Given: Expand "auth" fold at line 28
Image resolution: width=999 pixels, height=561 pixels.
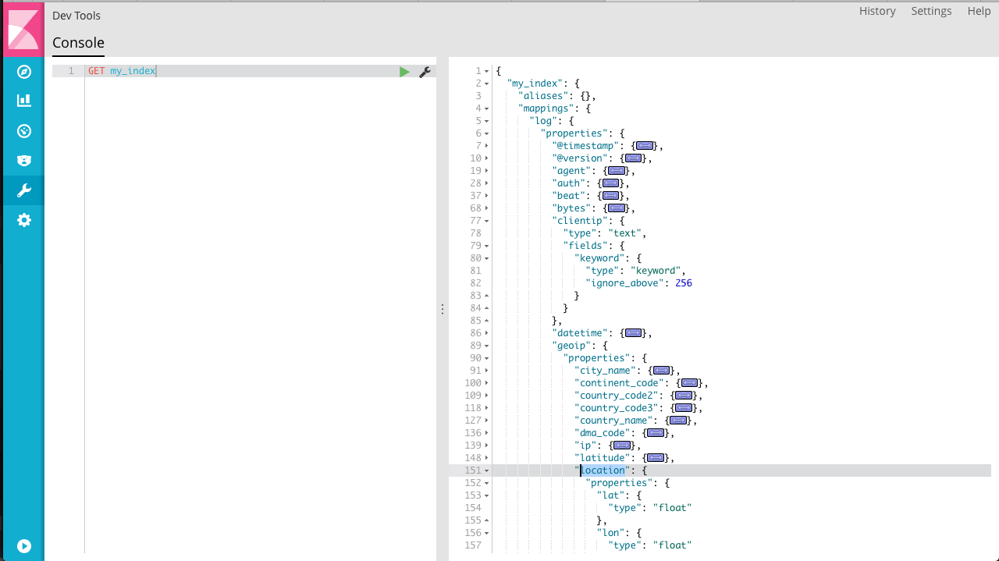Looking at the screenshot, I should [487, 183].
